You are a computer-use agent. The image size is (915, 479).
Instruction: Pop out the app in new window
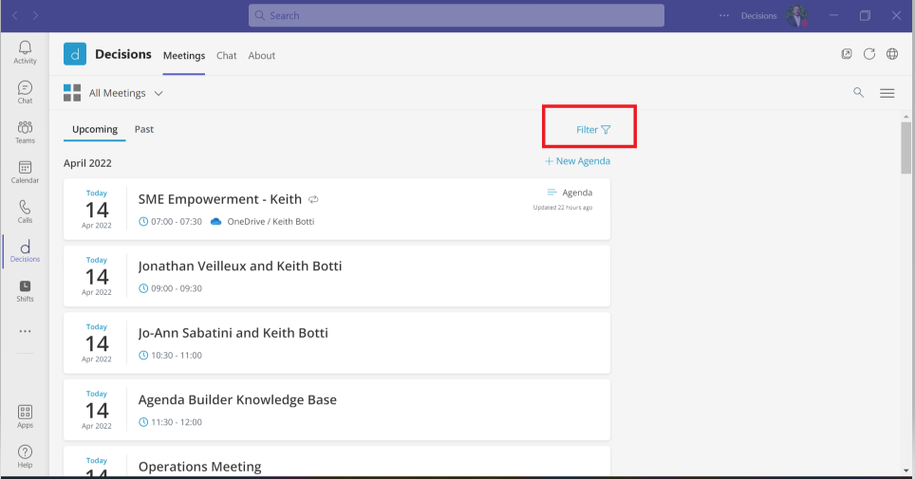pos(846,54)
